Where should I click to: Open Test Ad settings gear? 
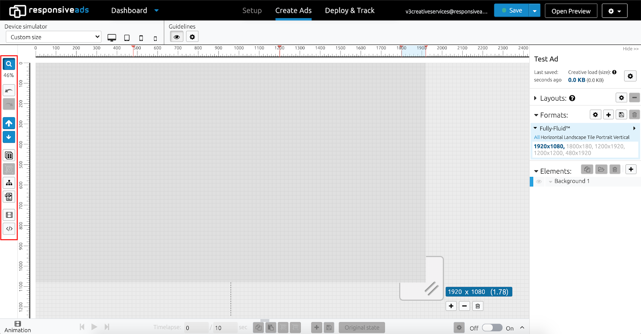[x=630, y=76]
